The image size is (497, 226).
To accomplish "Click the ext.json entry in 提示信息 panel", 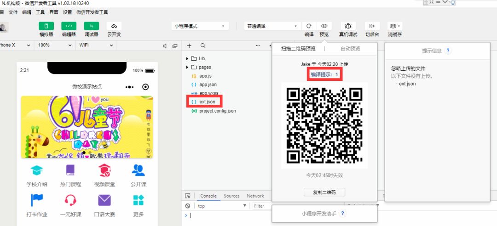I will 407,84.
